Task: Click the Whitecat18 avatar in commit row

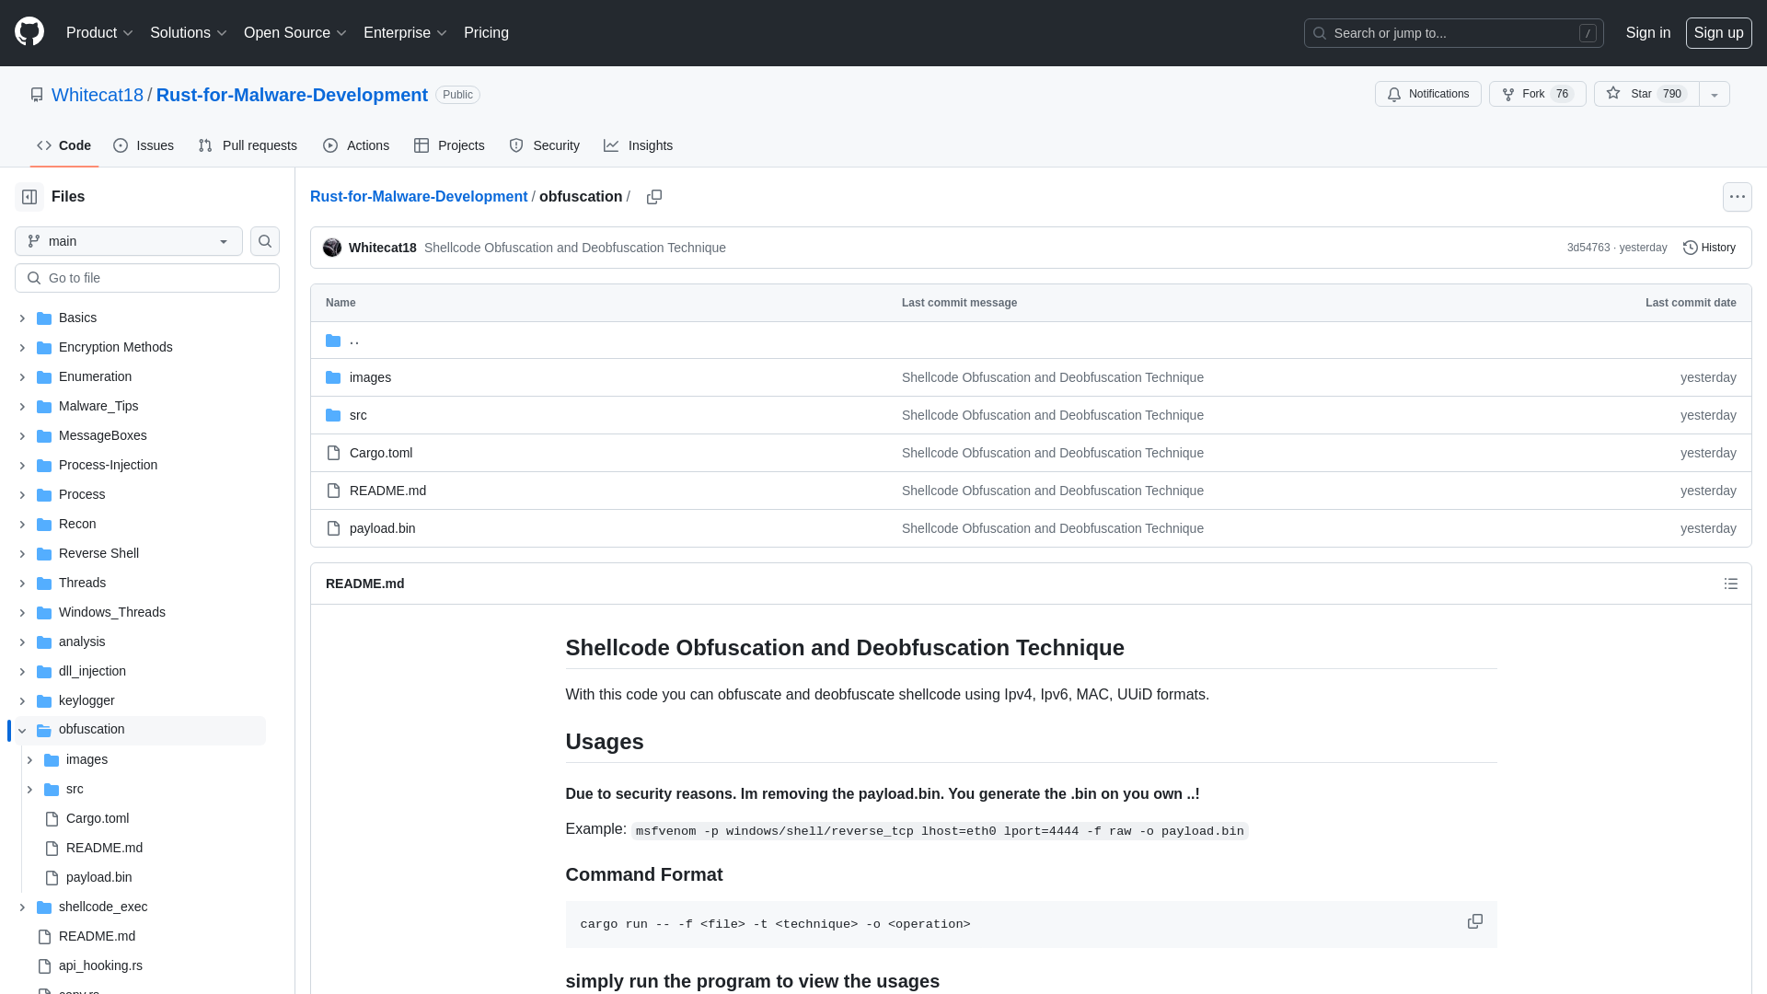Action: click(x=332, y=248)
